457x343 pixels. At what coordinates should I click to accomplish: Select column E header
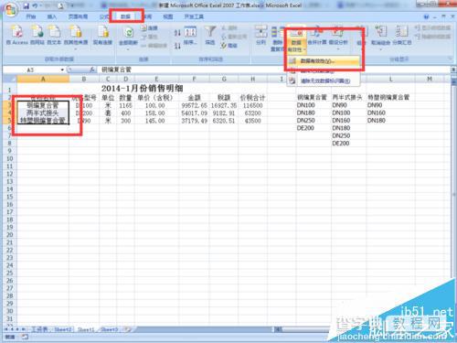156,80
